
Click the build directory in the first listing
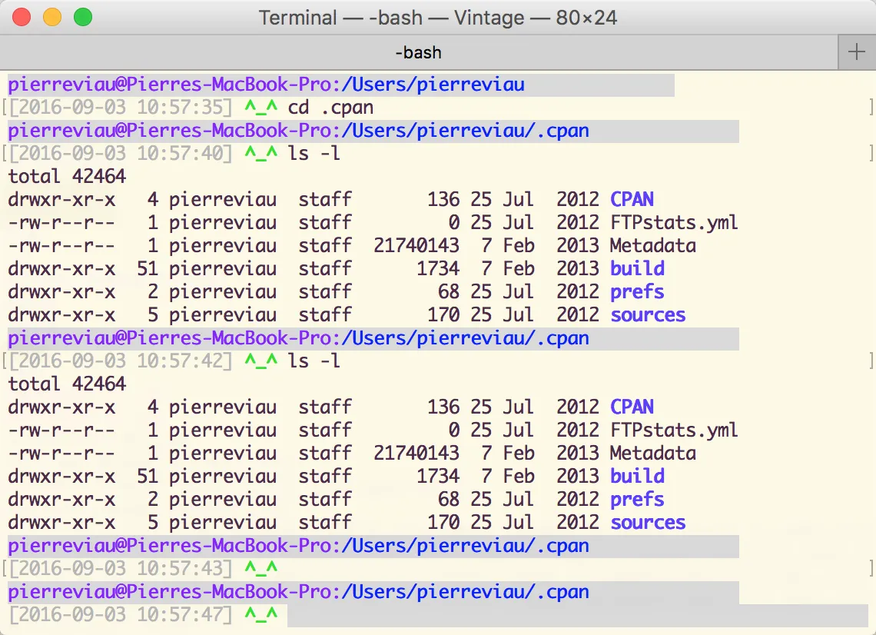pos(638,269)
